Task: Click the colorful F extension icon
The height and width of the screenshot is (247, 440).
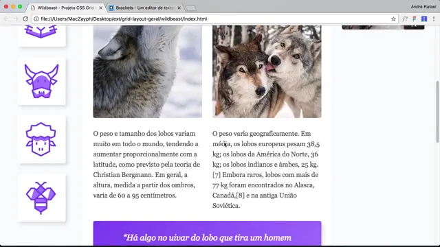Action: 415,19
